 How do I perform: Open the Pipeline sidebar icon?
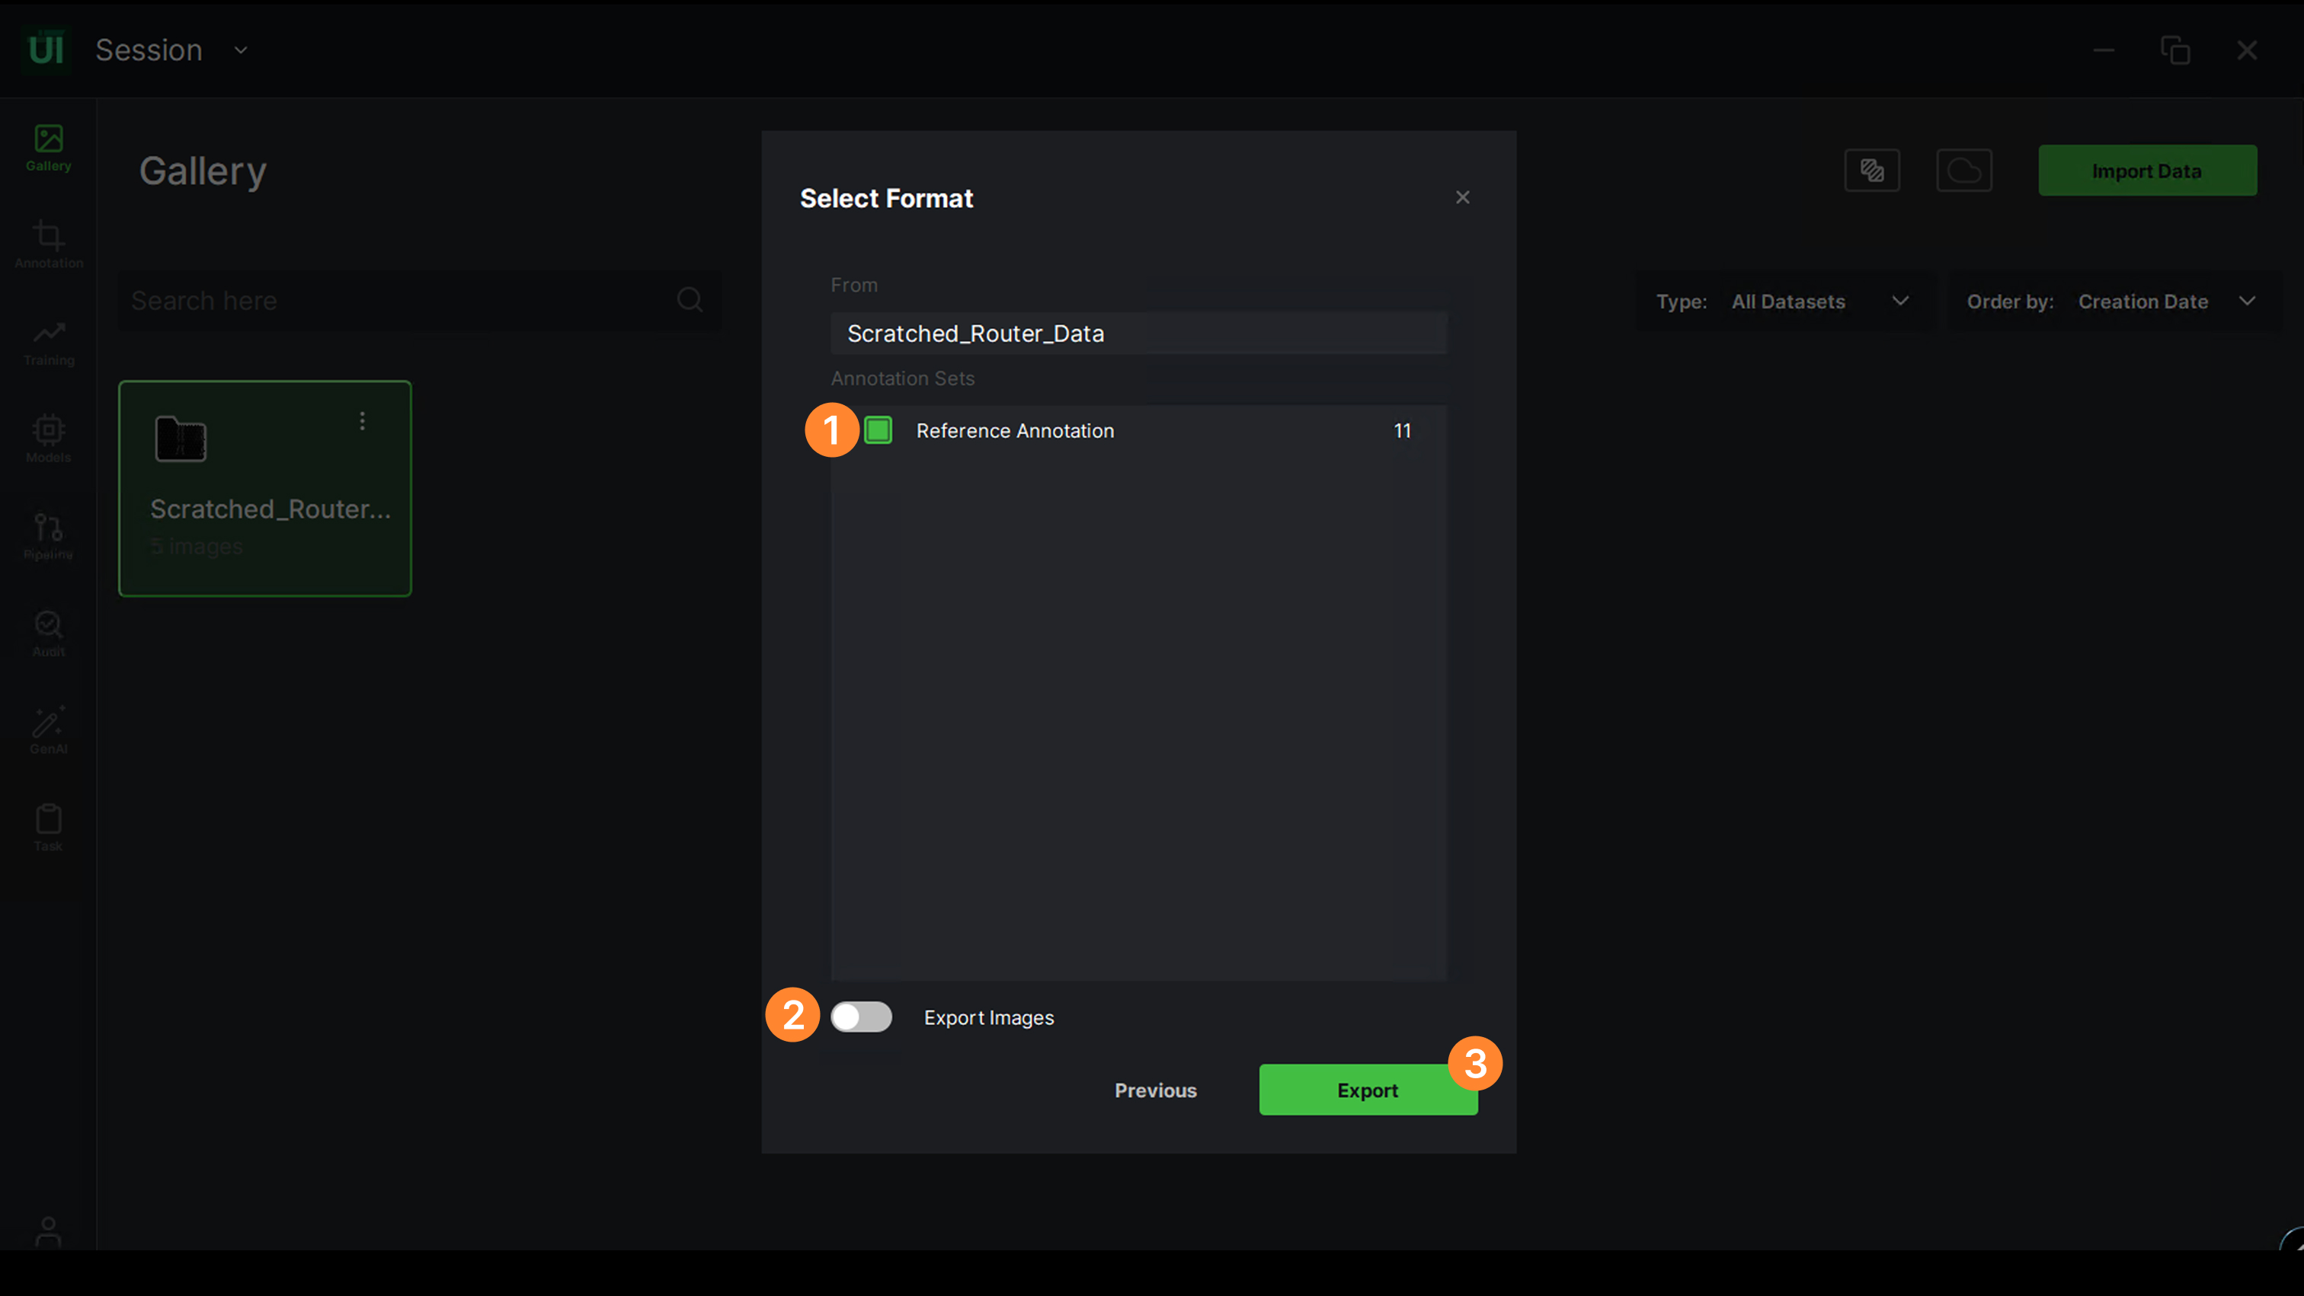click(48, 535)
